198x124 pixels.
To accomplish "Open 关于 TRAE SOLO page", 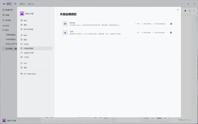I will 36,74.
